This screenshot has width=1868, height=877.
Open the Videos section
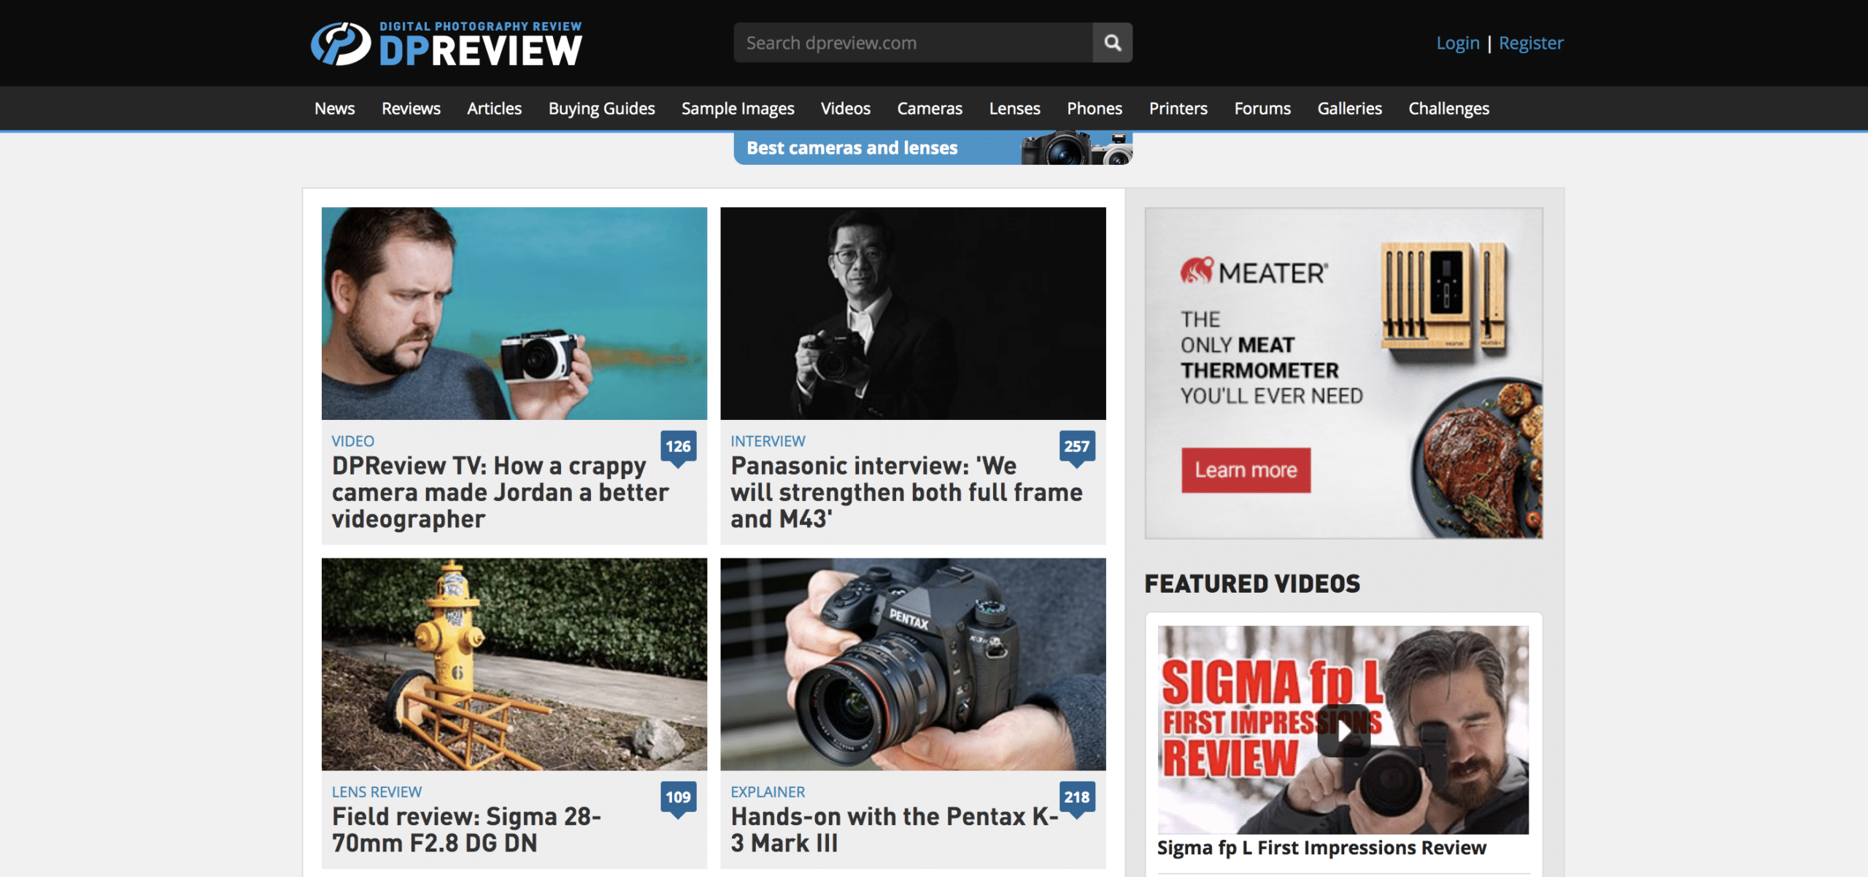(845, 109)
